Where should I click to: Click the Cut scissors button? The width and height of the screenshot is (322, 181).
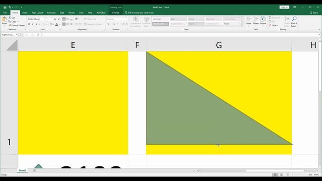(12, 18)
